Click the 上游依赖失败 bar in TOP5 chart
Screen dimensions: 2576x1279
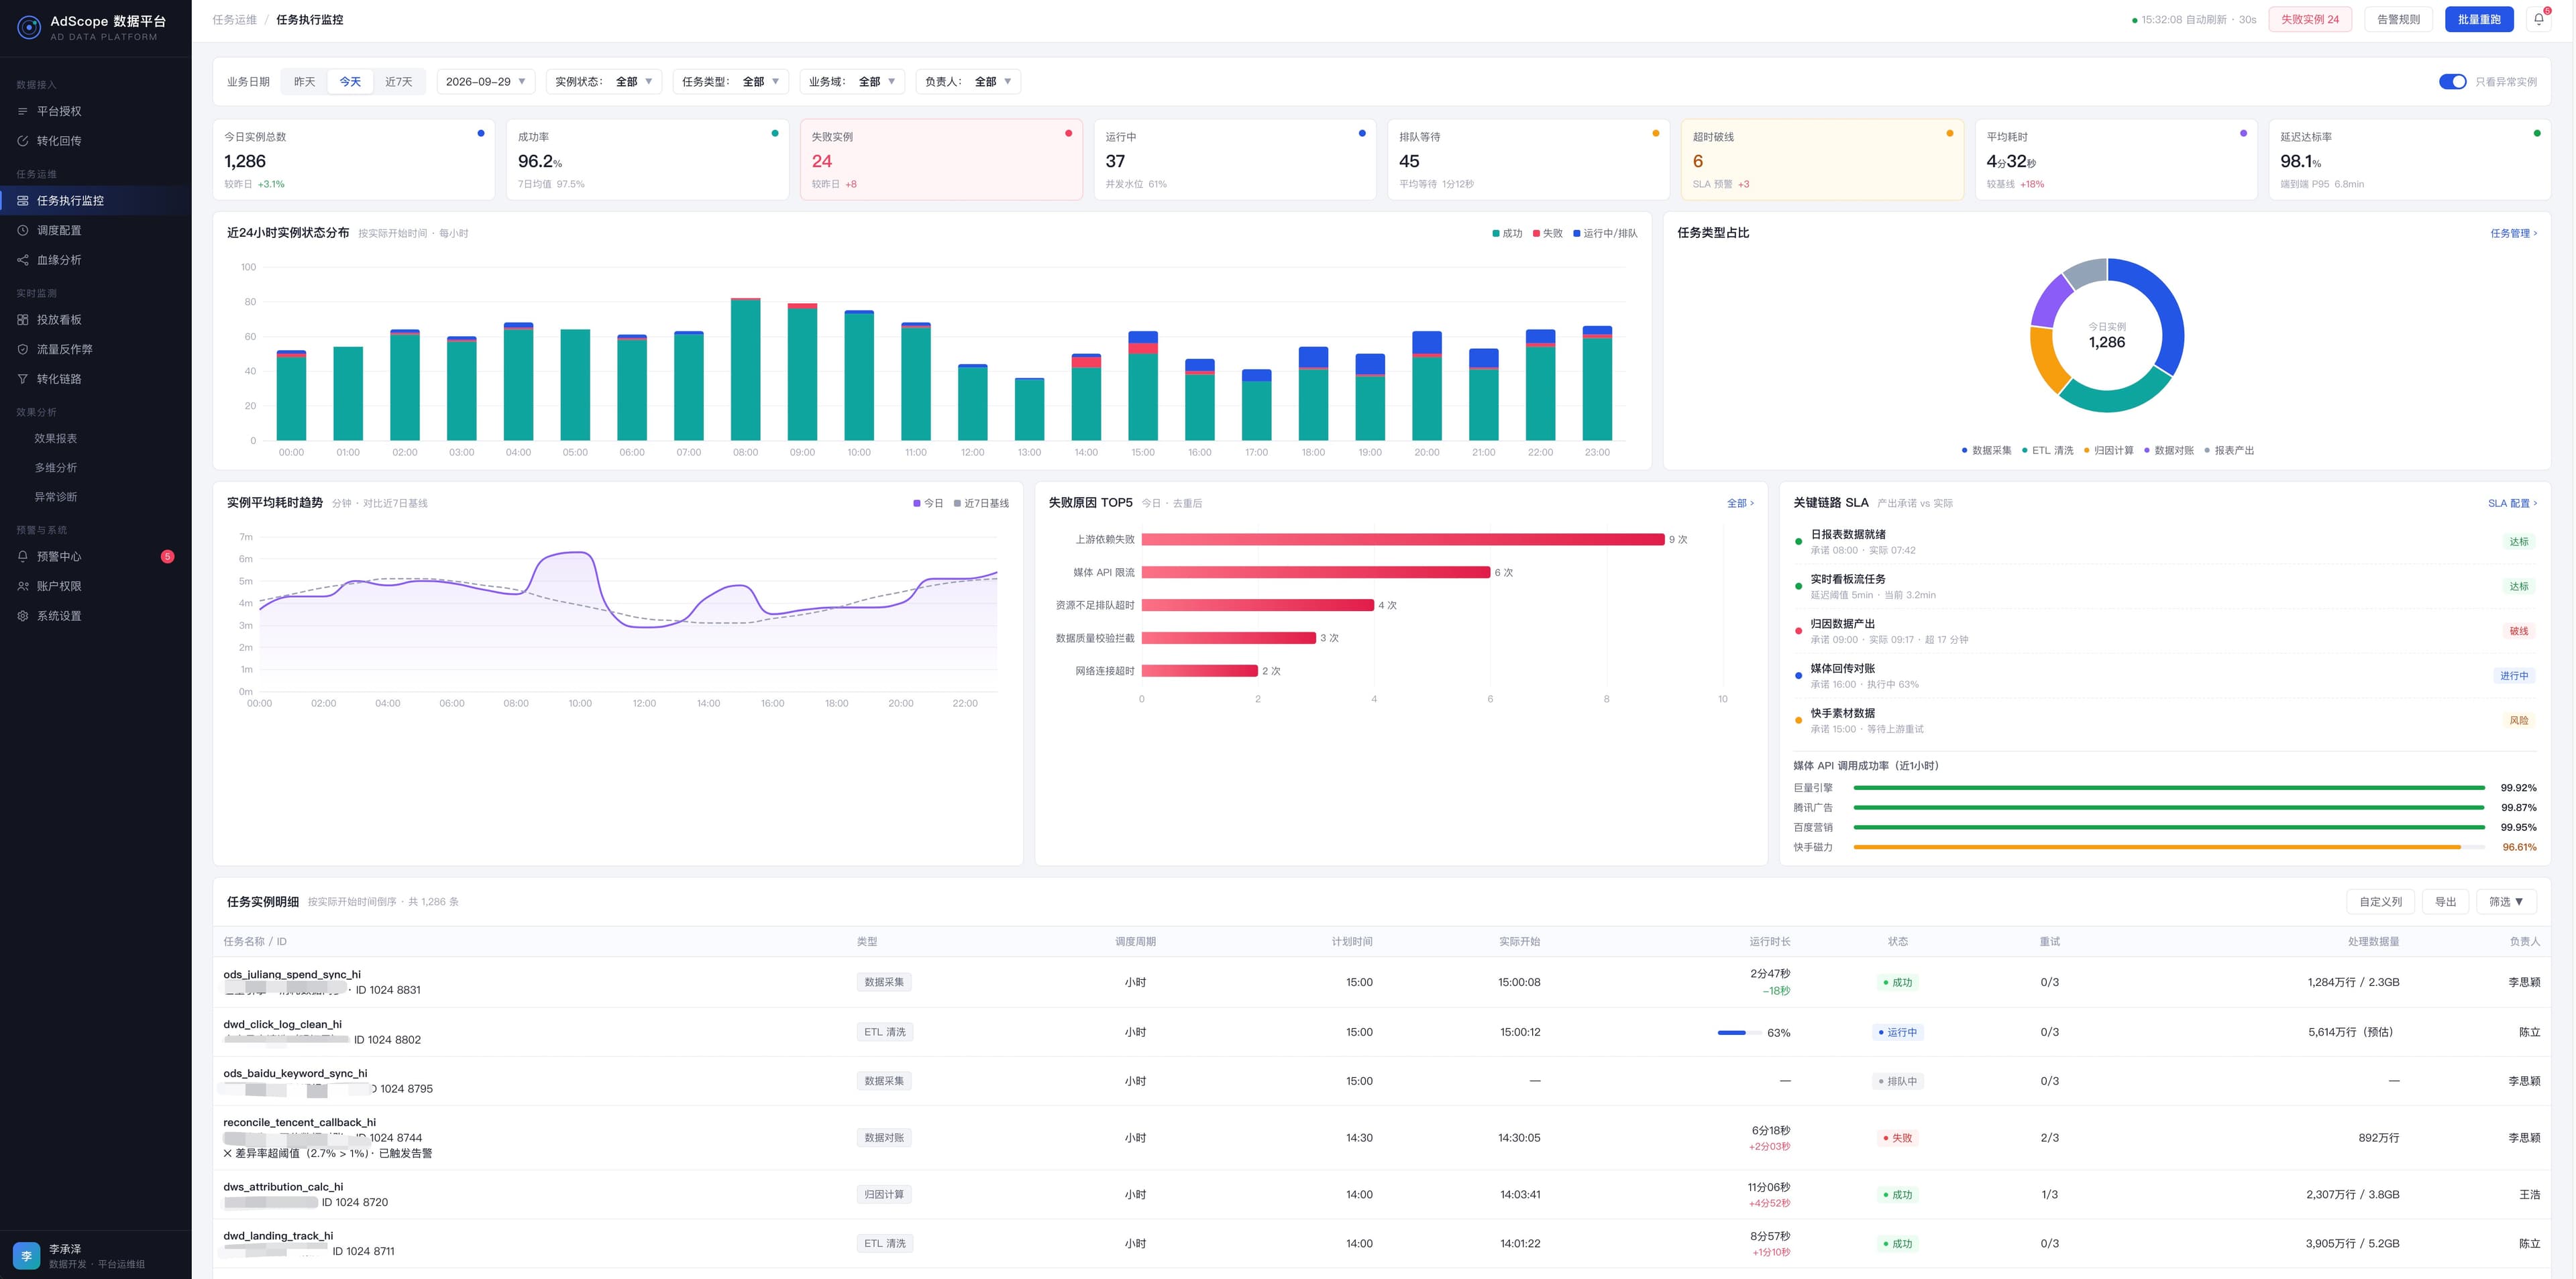click(1402, 540)
